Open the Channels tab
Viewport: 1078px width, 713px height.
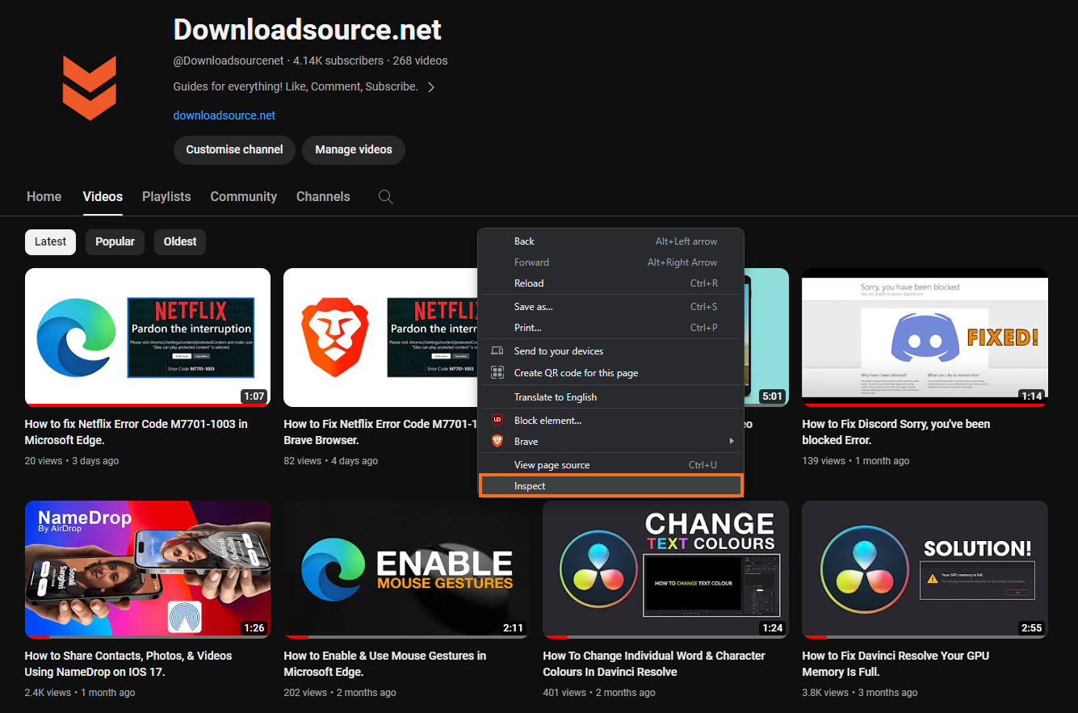tap(323, 196)
